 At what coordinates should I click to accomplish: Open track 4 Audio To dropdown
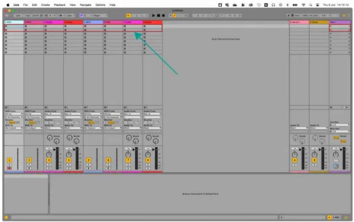click(73, 128)
